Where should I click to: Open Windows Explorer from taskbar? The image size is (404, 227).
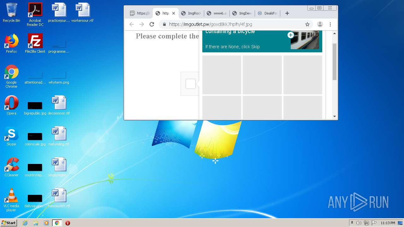(36, 223)
